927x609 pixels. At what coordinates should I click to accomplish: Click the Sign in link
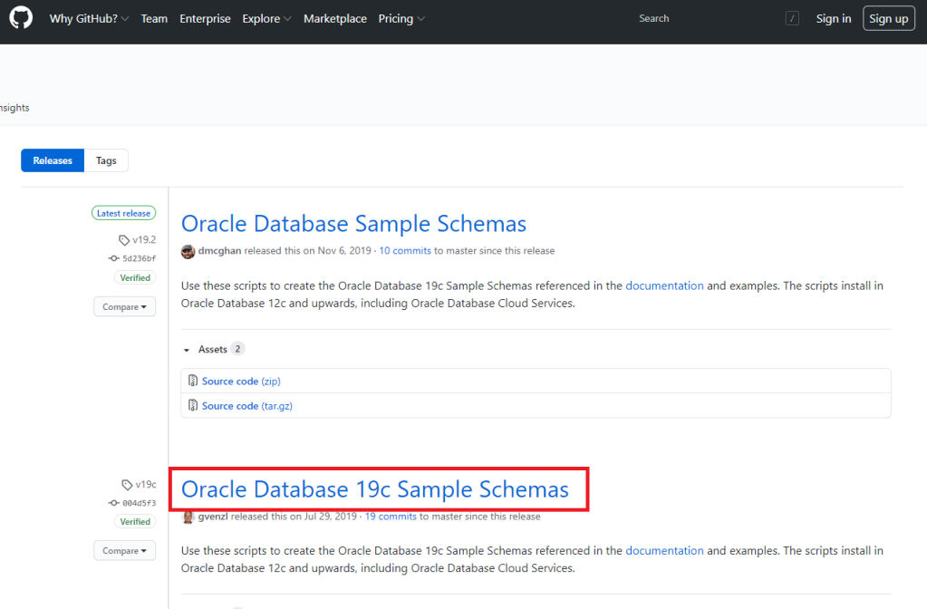834,18
